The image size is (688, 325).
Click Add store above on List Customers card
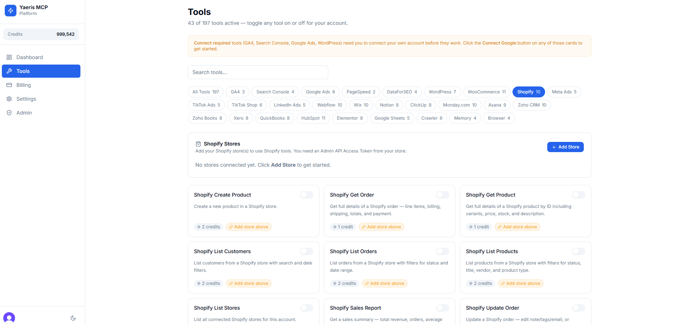(249, 283)
